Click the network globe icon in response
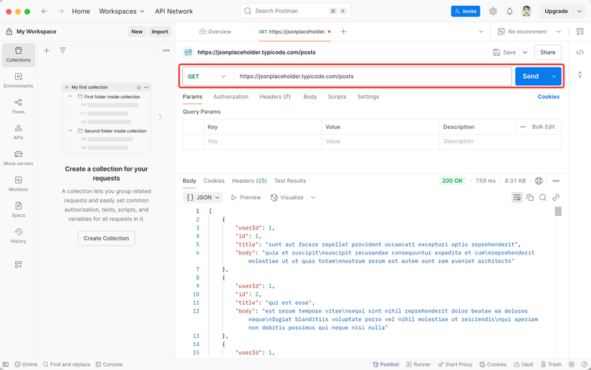Viewport: 591px width, 370px height. pyautogui.click(x=539, y=181)
